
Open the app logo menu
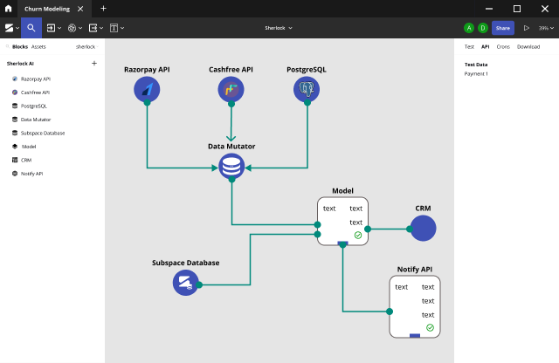(x=9, y=28)
